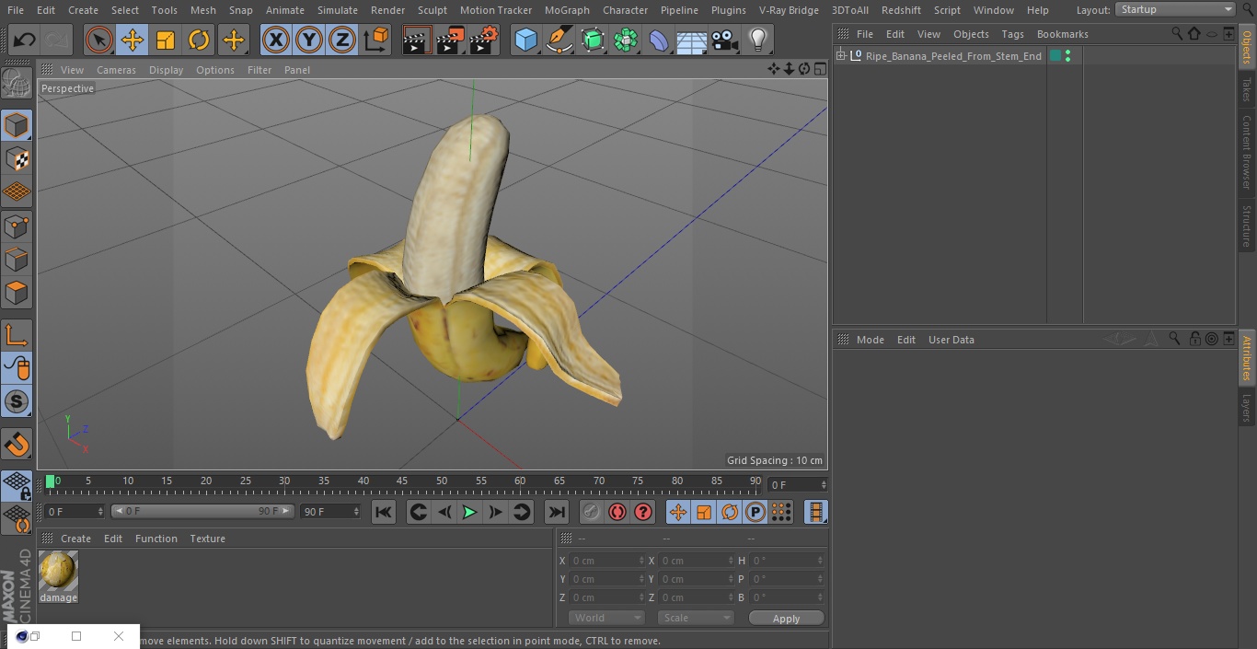Open the Simulate menu
This screenshot has height=649, width=1257.
coord(338,10)
